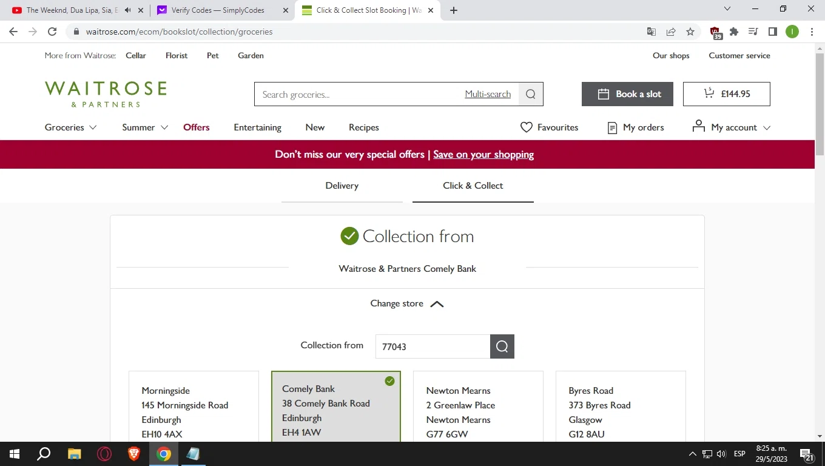Open the side panel icon in Chrome toolbar
Screen dimensions: 825x466
click(772, 32)
